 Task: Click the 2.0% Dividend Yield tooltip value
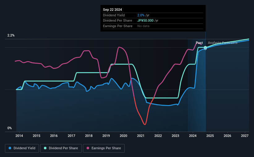(141, 15)
